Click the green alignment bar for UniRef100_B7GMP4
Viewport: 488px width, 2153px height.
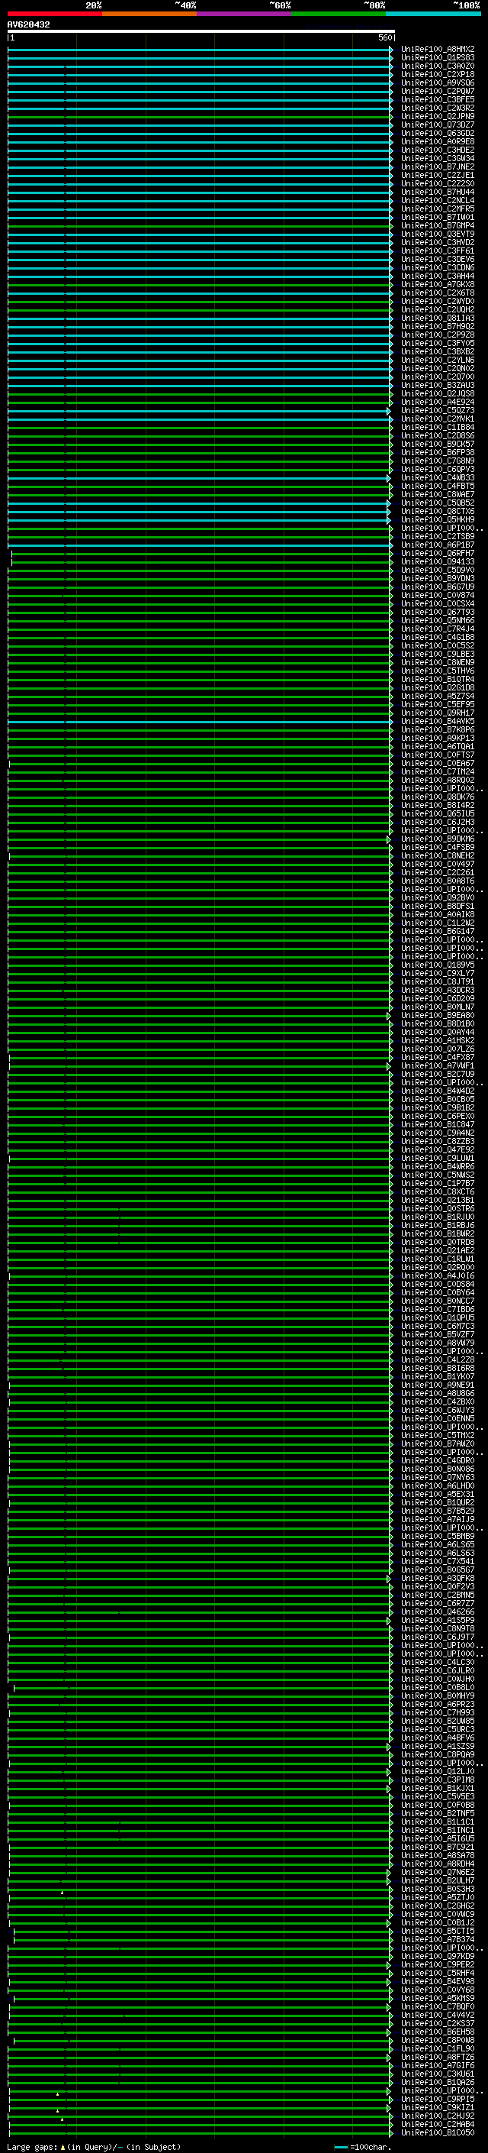click(199, 225)
